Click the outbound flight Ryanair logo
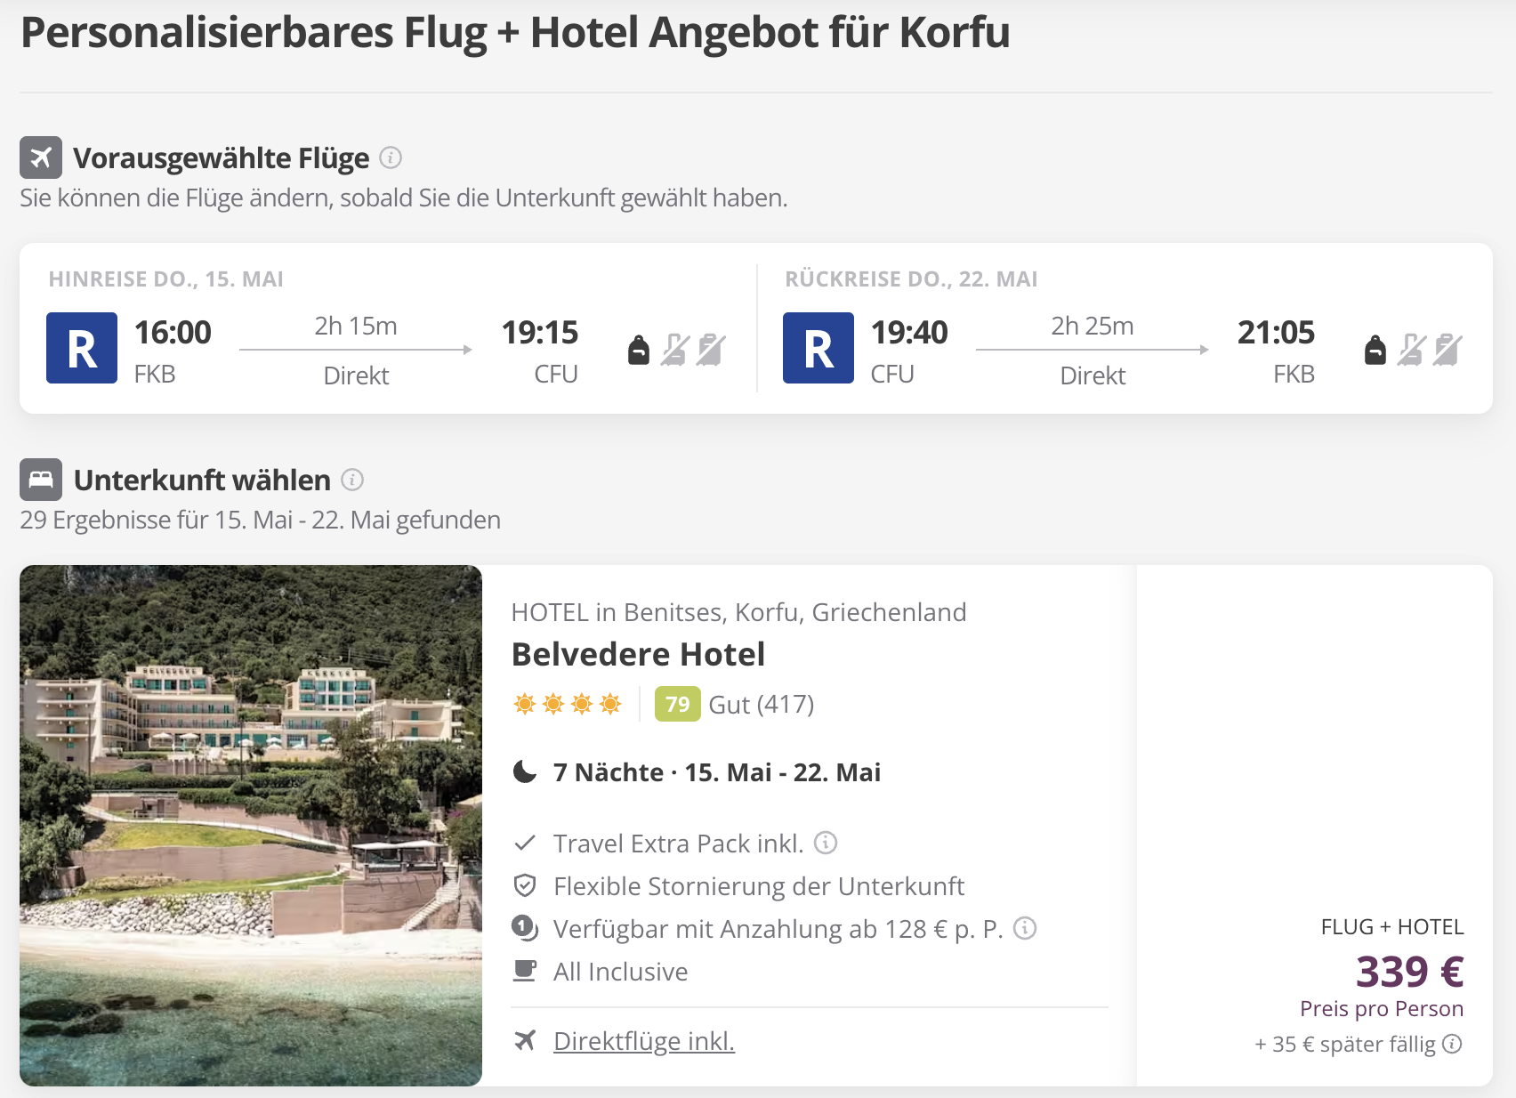1516x1098 pixels. pos(82,348)
